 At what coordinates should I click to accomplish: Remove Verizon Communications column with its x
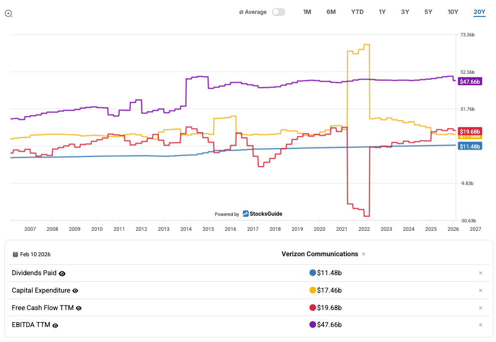tap(363, 254)
